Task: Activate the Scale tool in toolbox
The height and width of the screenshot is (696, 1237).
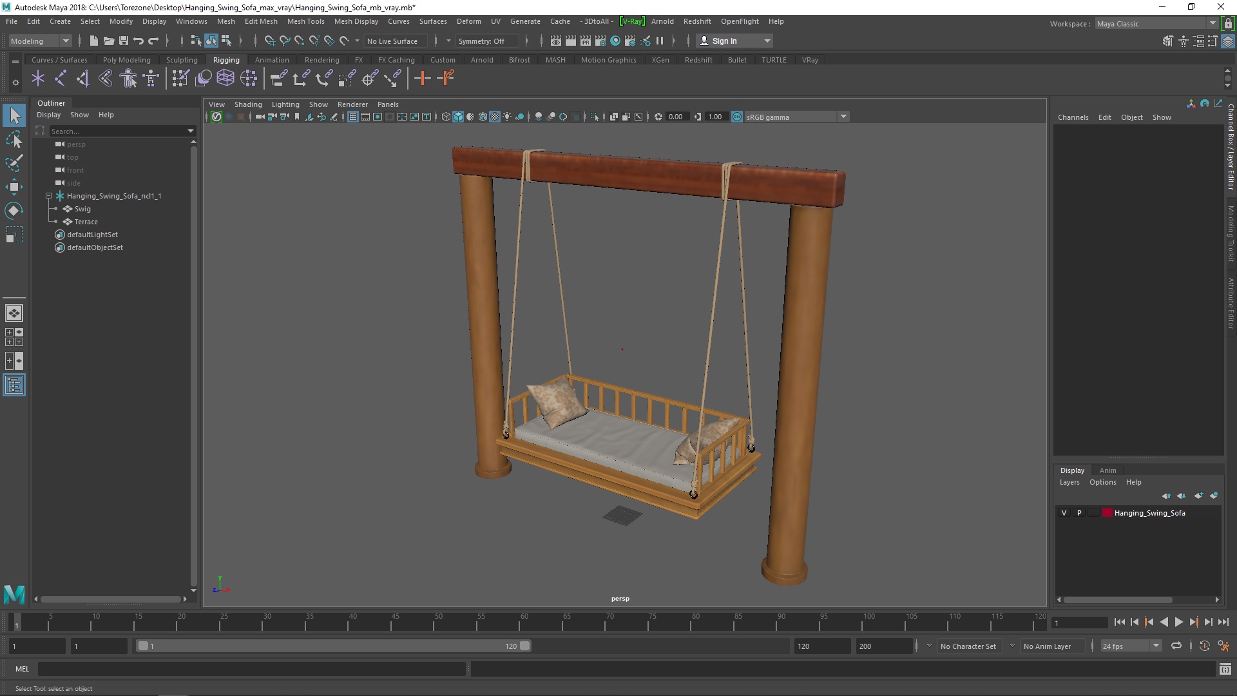Action: [14, 235]
